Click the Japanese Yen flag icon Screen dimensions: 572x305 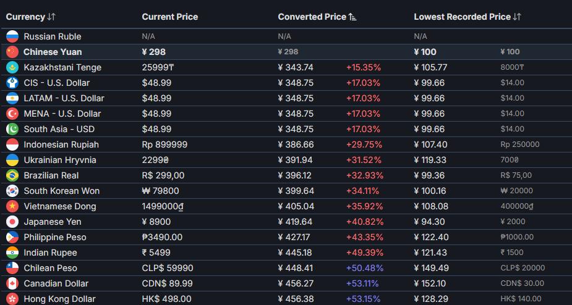(12, 222)
